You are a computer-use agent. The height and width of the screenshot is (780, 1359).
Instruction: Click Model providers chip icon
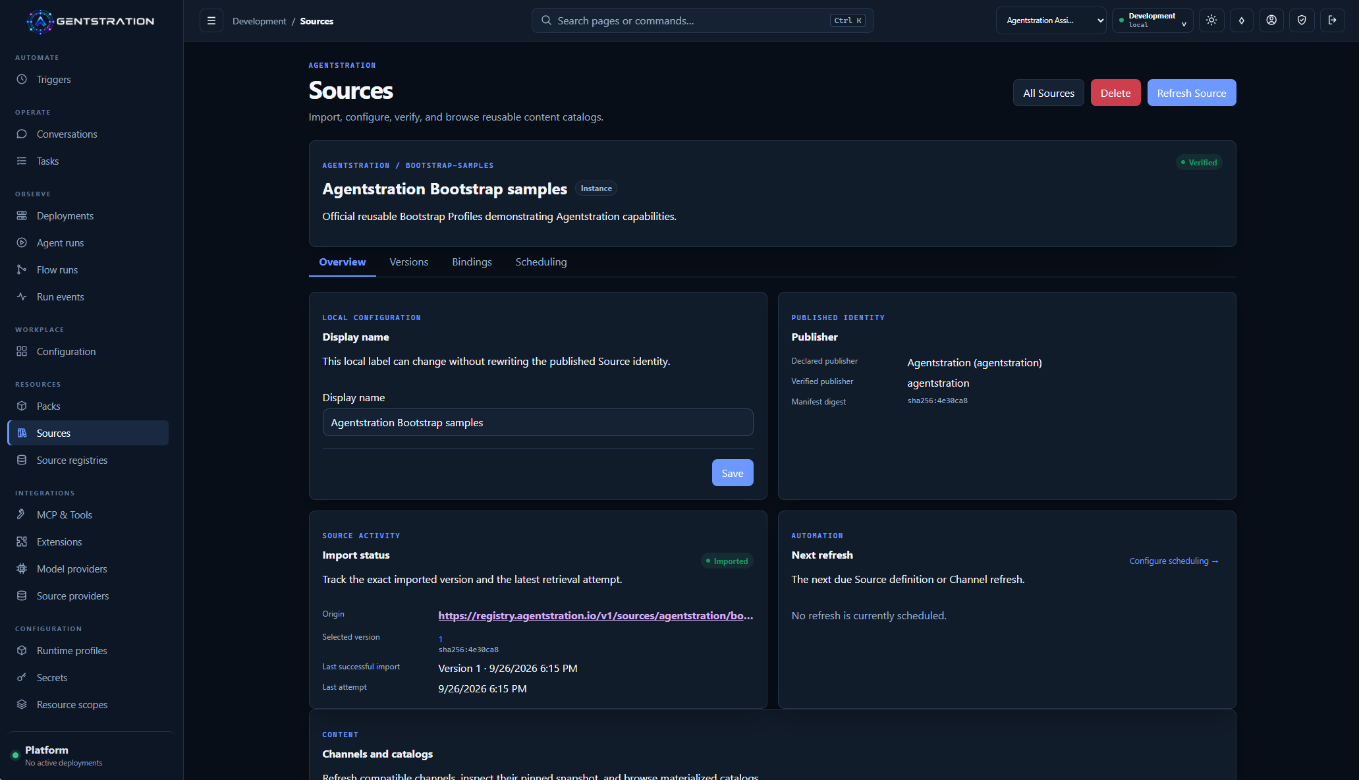[22, 569]
